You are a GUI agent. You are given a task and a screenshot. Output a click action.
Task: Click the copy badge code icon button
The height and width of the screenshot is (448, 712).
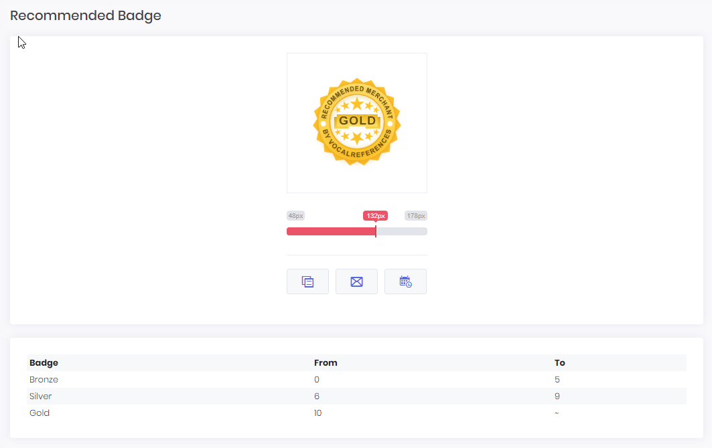307,282
